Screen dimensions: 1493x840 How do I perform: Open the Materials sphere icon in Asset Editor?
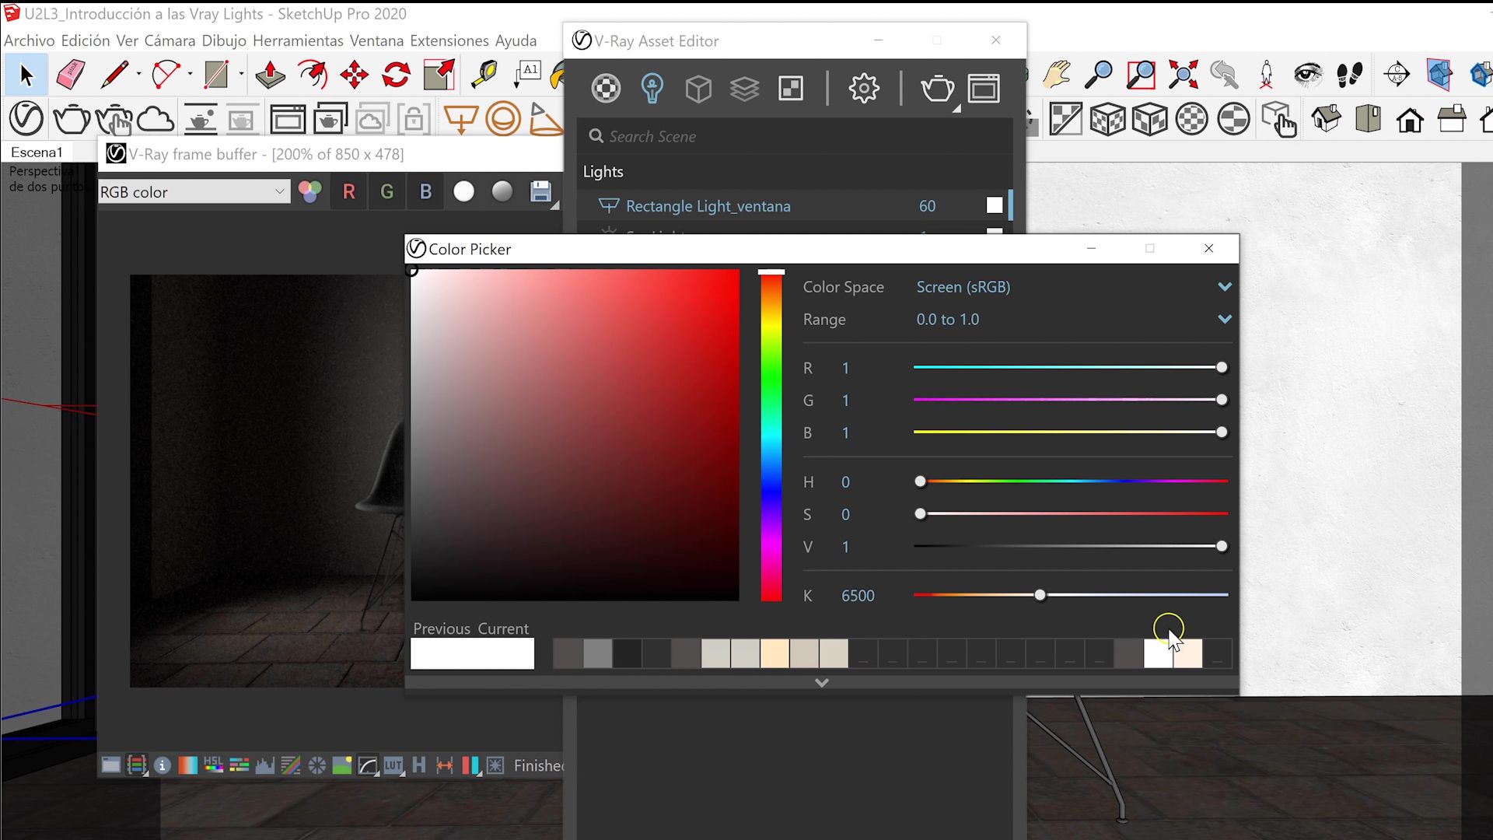click(606, 89)
